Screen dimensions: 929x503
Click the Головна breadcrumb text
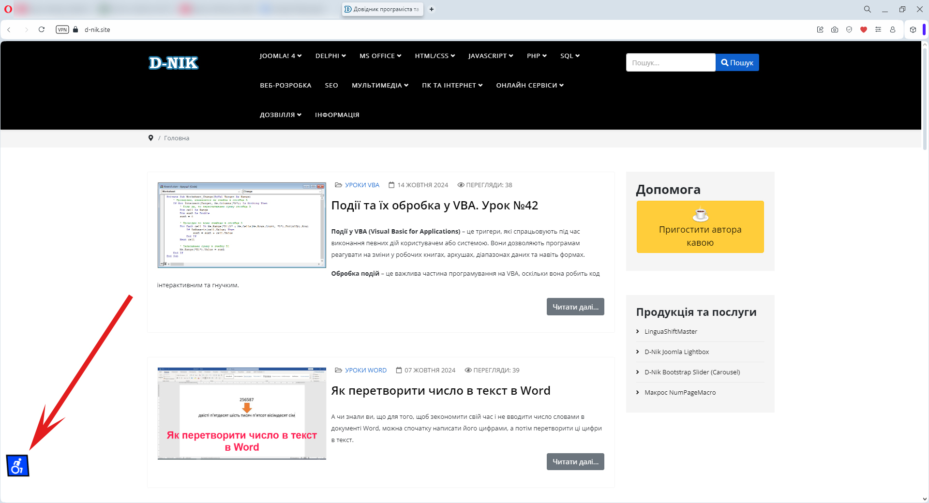coord(177,138)
